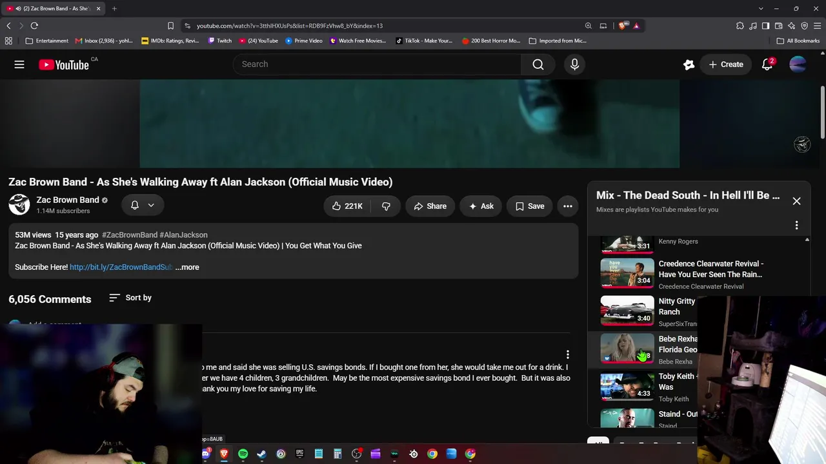Open the Prime Video bookmark

point(304,41)
